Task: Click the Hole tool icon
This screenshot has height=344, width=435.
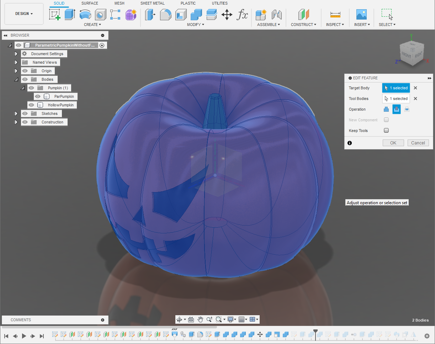Action: click(101, 15)
